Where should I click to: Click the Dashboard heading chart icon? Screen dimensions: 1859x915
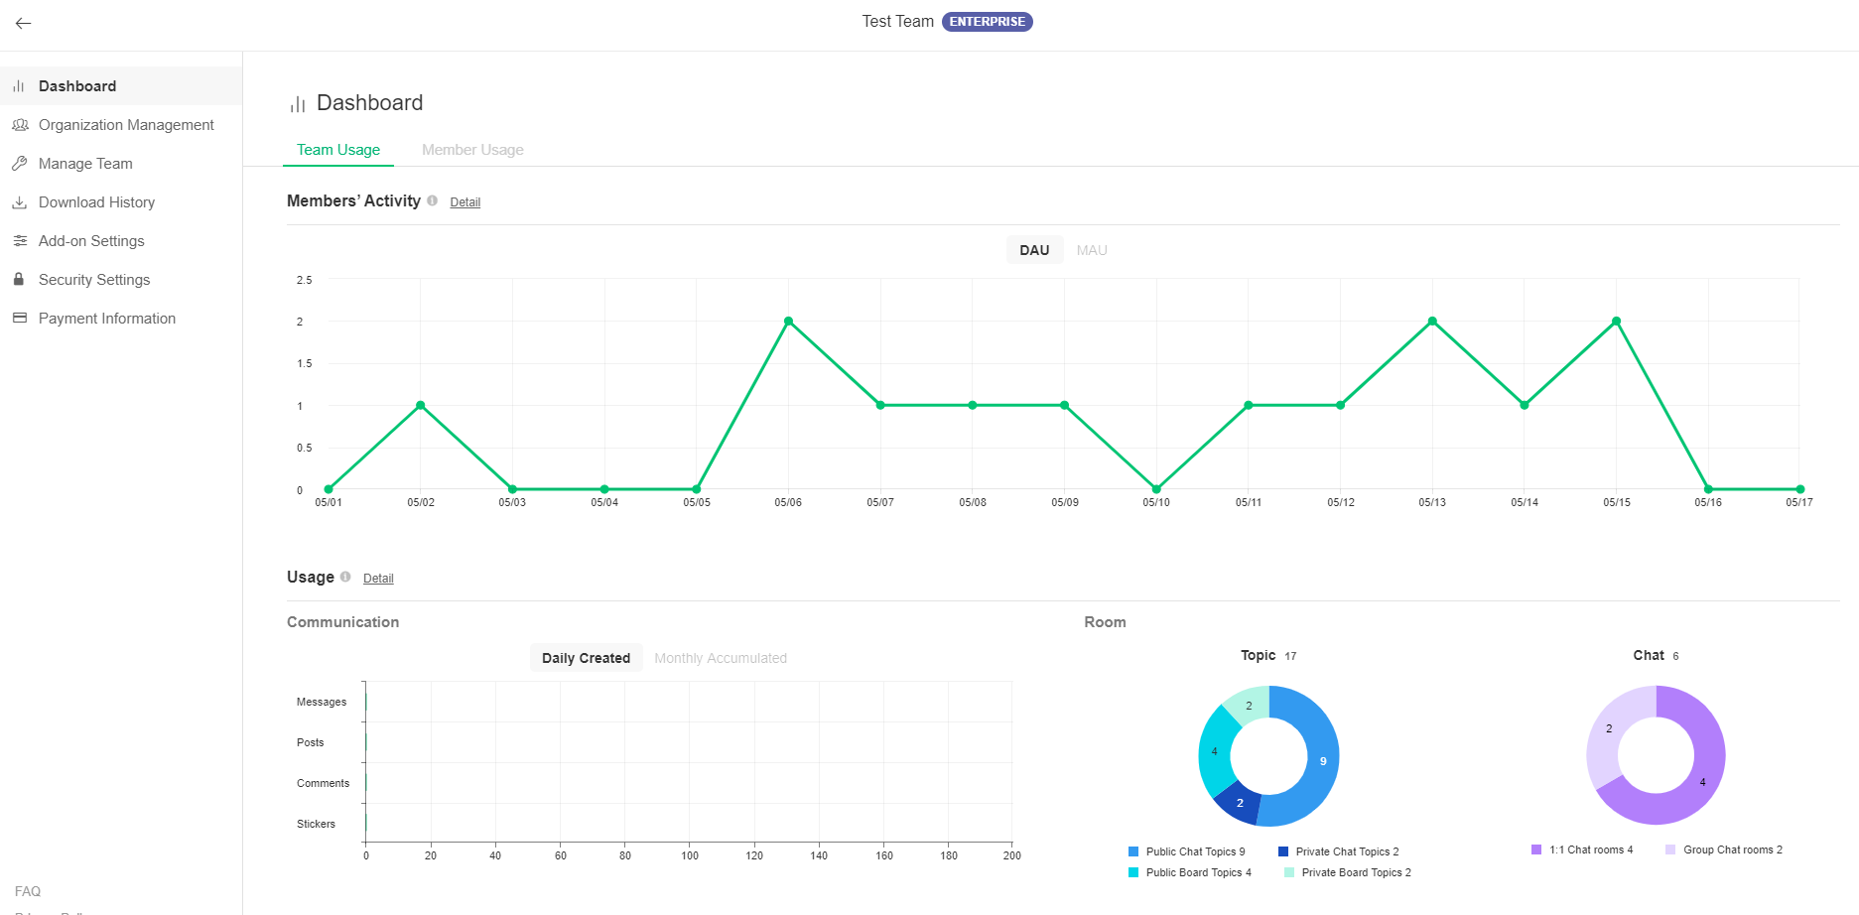click(297, 104)
